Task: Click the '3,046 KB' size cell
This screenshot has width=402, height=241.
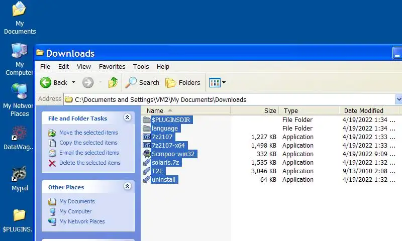Action: 263,171
